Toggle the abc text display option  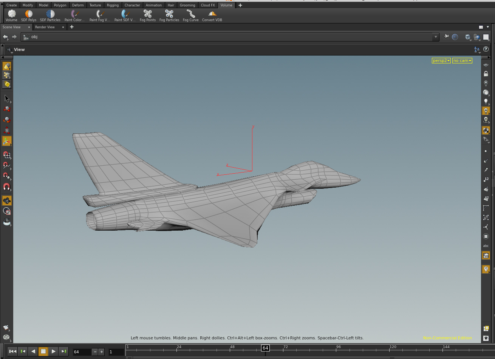(x=486, y=246)
